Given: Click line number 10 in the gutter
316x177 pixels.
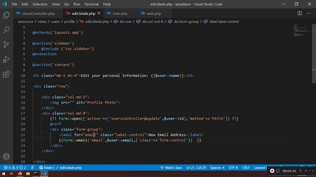Looking at the screenshot, I should (23, 76).
